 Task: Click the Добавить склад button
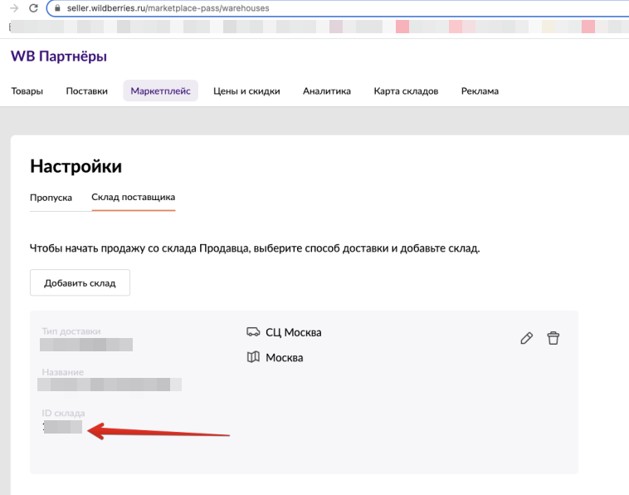(80, 282)
